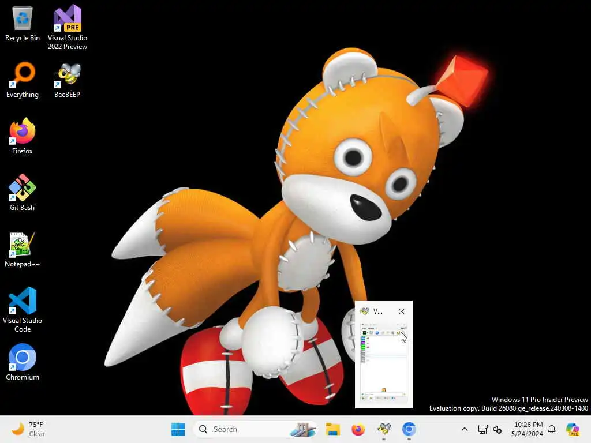Open Firefox from the taskbar
The height and width of the screenshot is (443, 591).
[x=358, y=429]
